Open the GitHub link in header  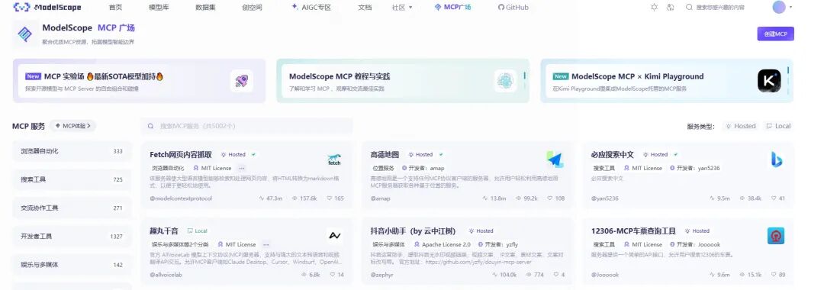(x=513, y=8)
